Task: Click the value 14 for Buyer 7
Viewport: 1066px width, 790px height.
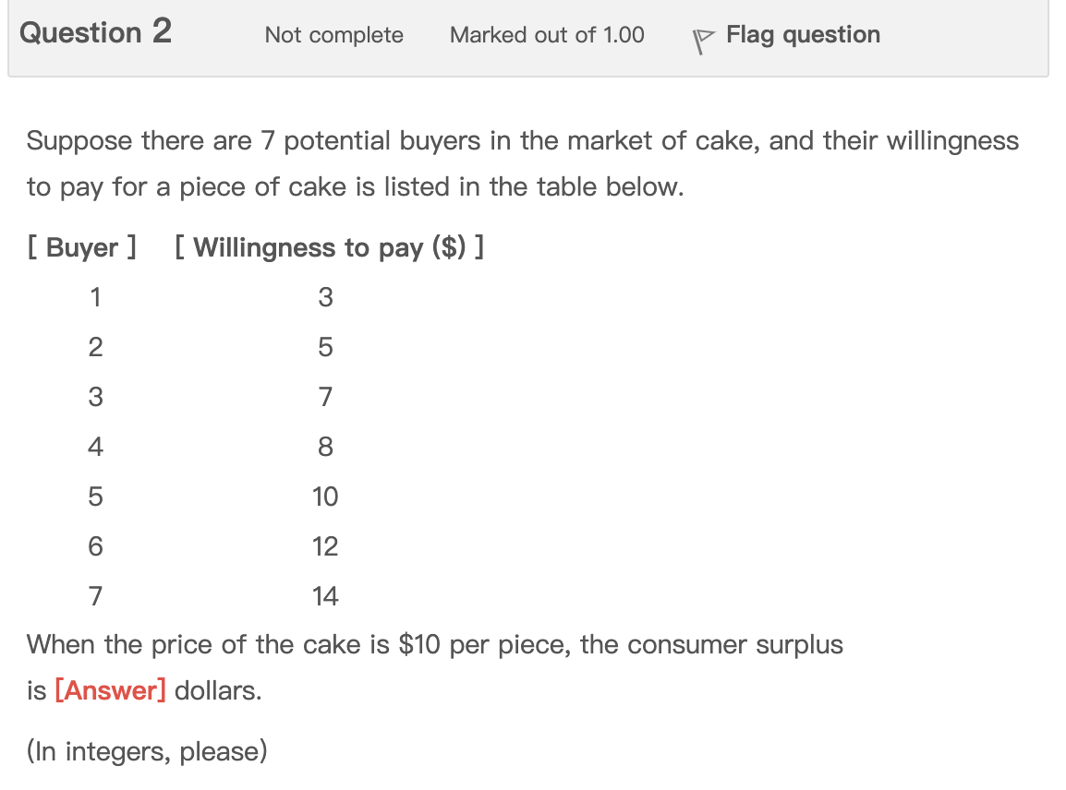Action: (325, 596)
